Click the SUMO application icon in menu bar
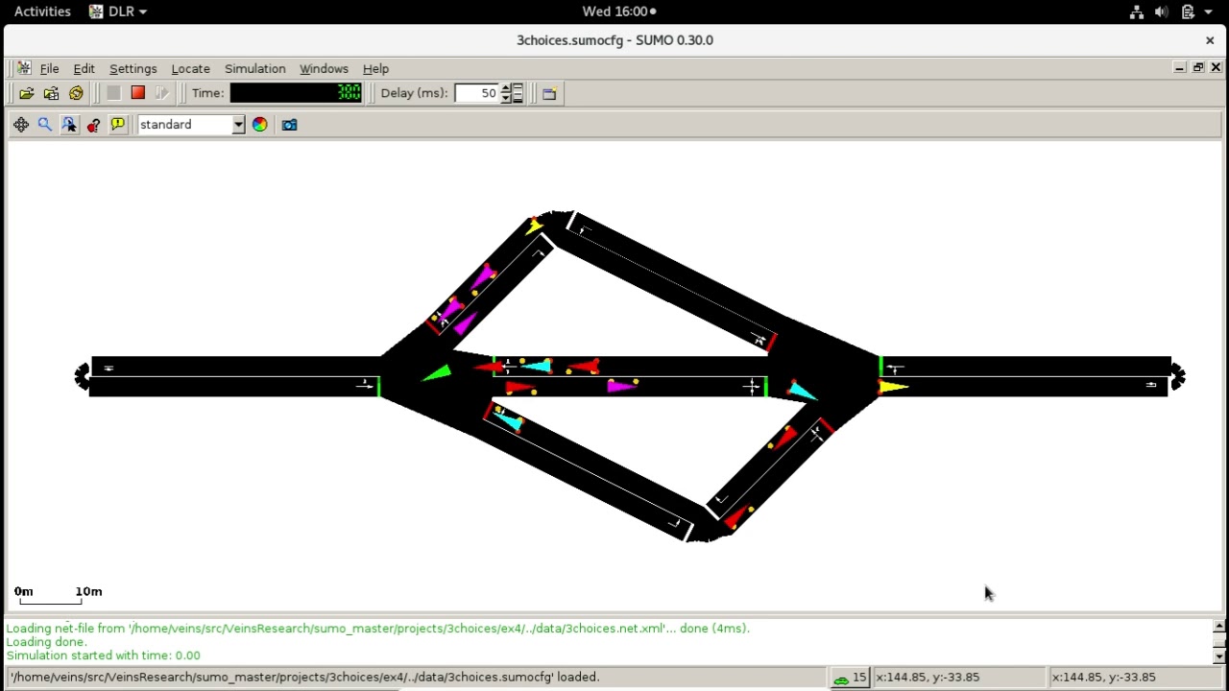This screenshot has height=691, width=1229. [x=24, y=68]
